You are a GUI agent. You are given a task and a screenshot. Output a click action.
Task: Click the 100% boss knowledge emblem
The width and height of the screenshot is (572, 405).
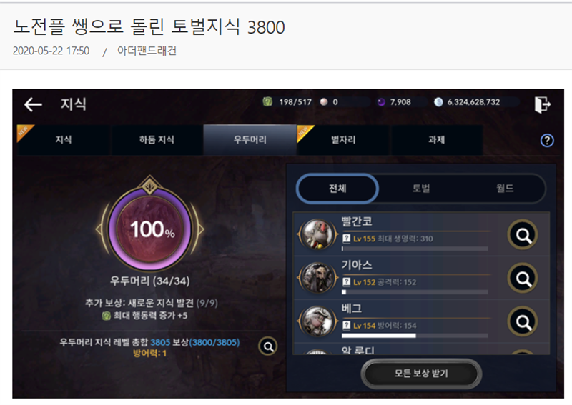coord(150,229)
